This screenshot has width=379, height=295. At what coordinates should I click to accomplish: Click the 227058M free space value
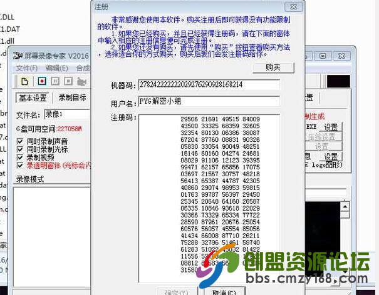(69, 129)
